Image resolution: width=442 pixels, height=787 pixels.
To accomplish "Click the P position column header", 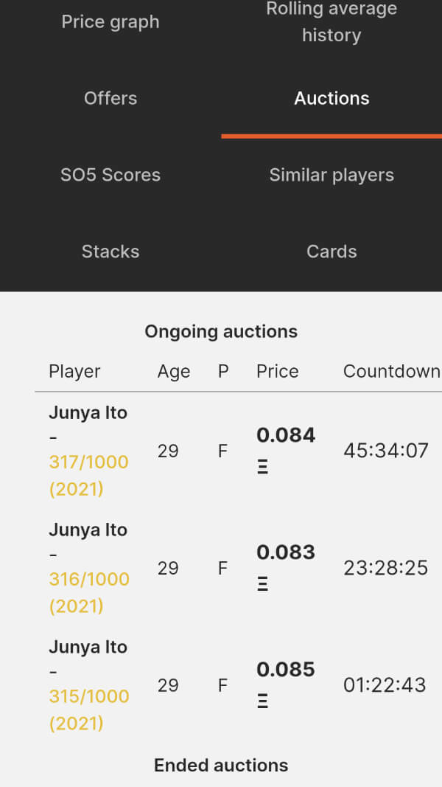I will coord(223,371).
